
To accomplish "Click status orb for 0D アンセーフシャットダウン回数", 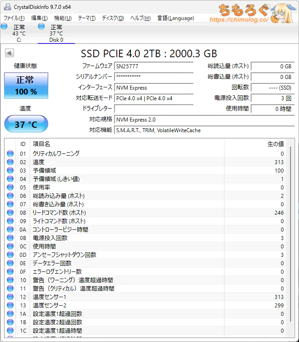I will click(10, 255).
